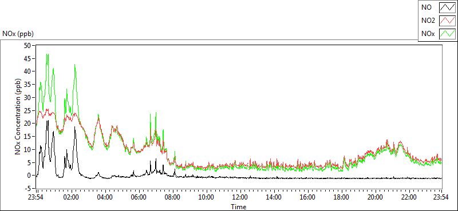Select the NO2 legend label

click(427, 21)
